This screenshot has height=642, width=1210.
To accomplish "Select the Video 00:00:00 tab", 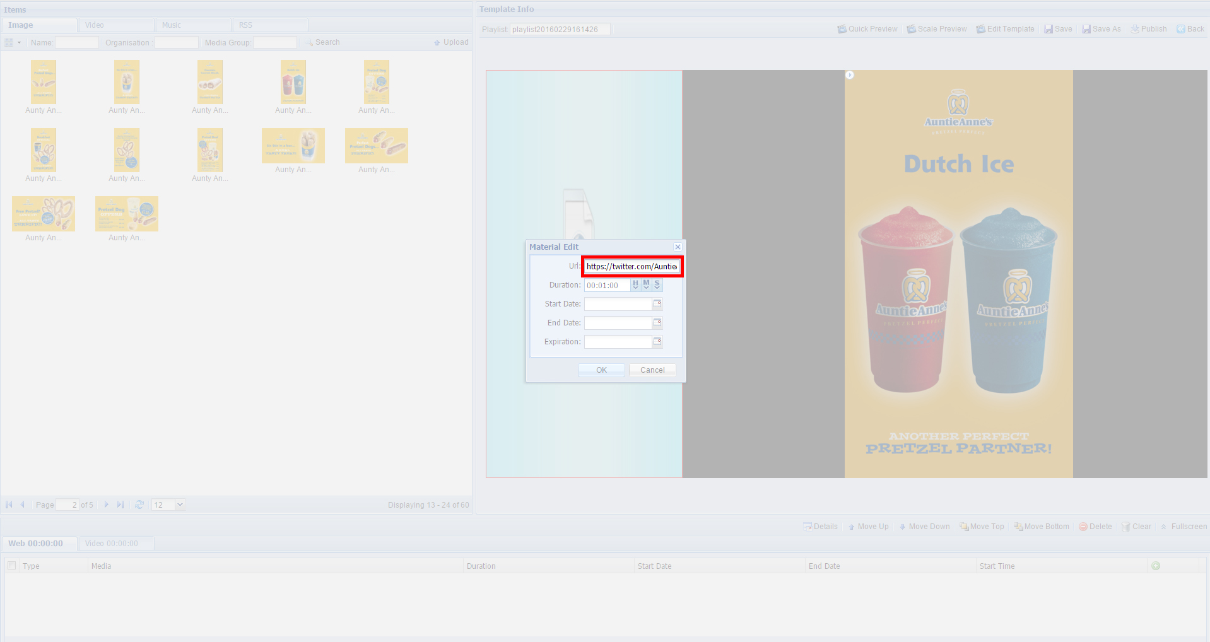I will click(117, 544).
